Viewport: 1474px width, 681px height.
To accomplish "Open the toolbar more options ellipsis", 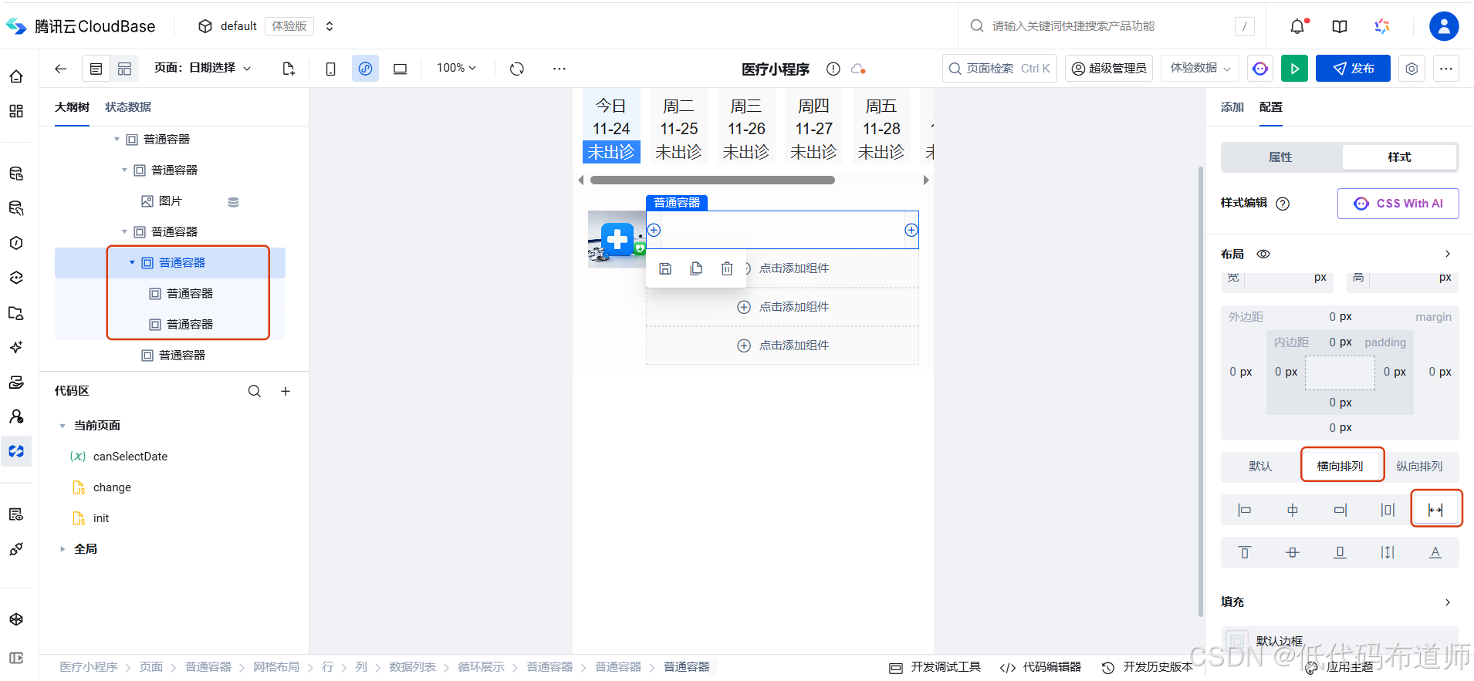I will tap(560, 69).
